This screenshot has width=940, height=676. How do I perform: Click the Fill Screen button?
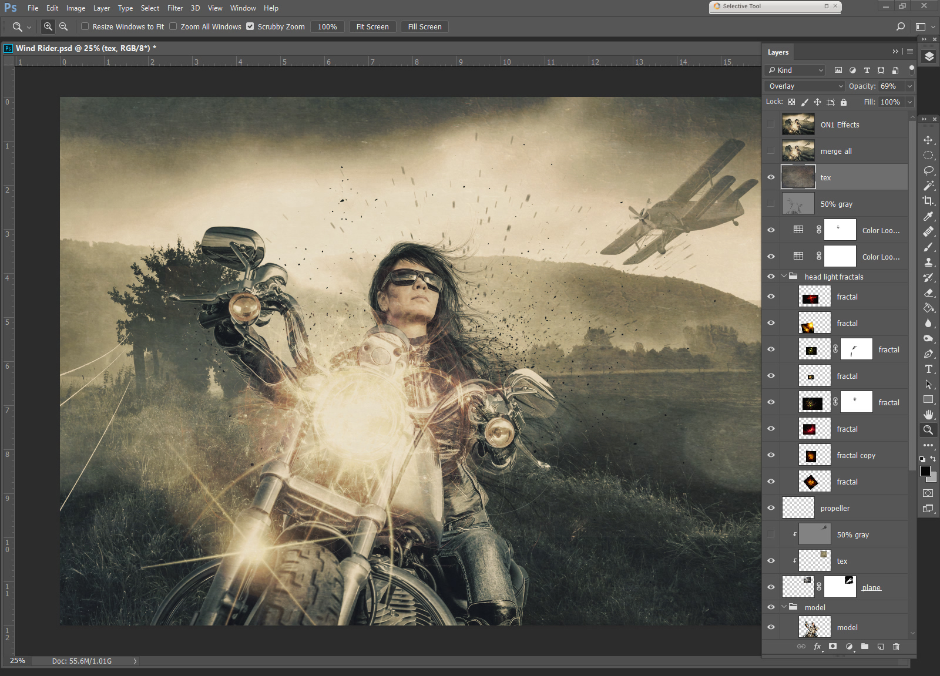pos(424,27)
